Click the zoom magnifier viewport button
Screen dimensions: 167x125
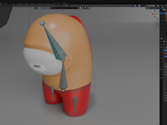coord(157,19)
